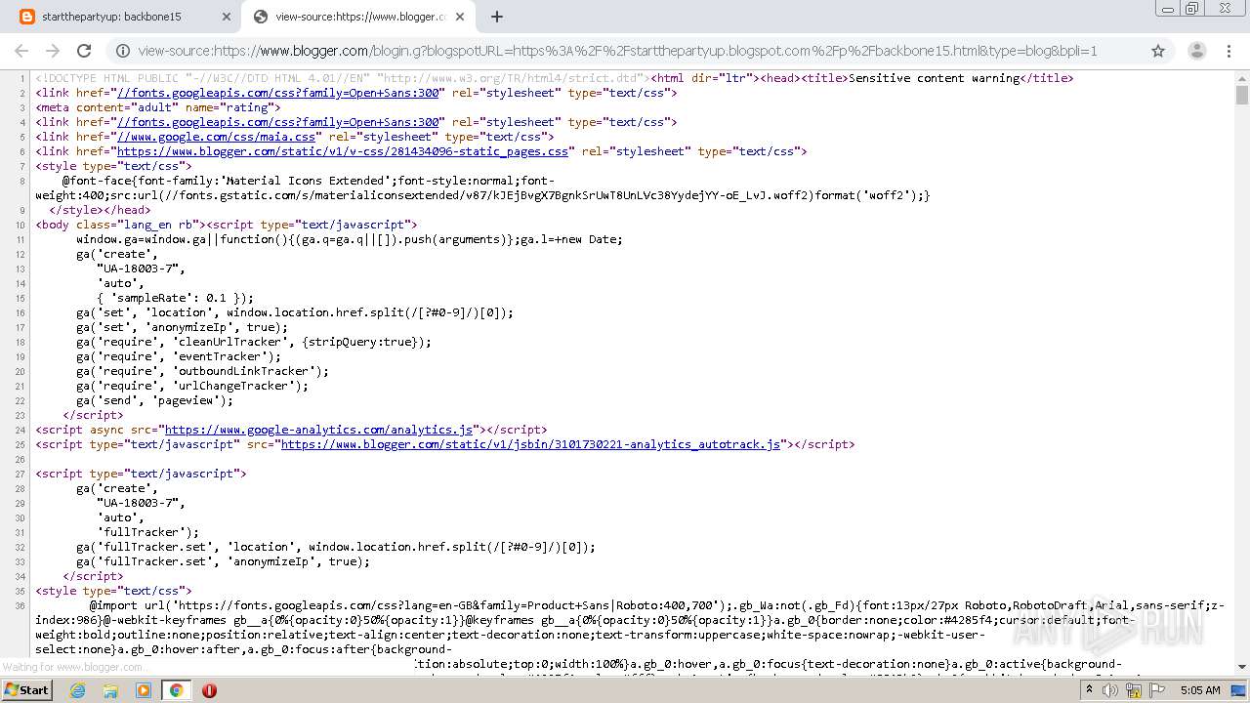Open the Action Center flag icon
The width and height of the screenshot is (1250, 703).
click(1157, 689)
